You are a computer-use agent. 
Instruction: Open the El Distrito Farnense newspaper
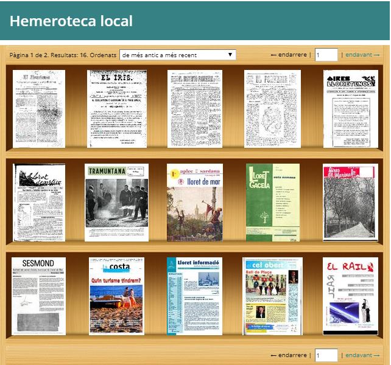(x=194, y=108)
